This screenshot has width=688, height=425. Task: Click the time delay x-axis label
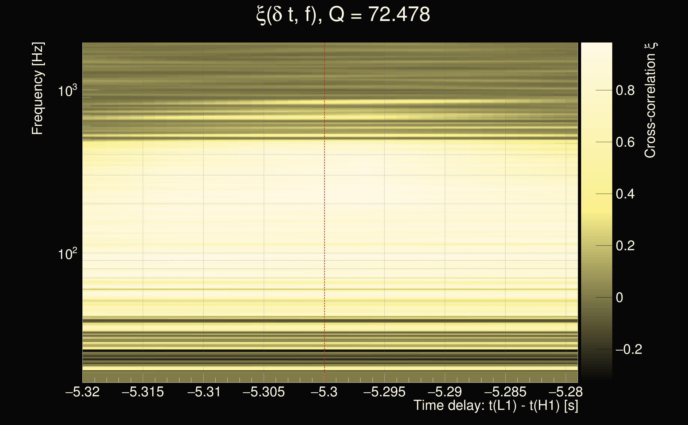coord(496,406)
